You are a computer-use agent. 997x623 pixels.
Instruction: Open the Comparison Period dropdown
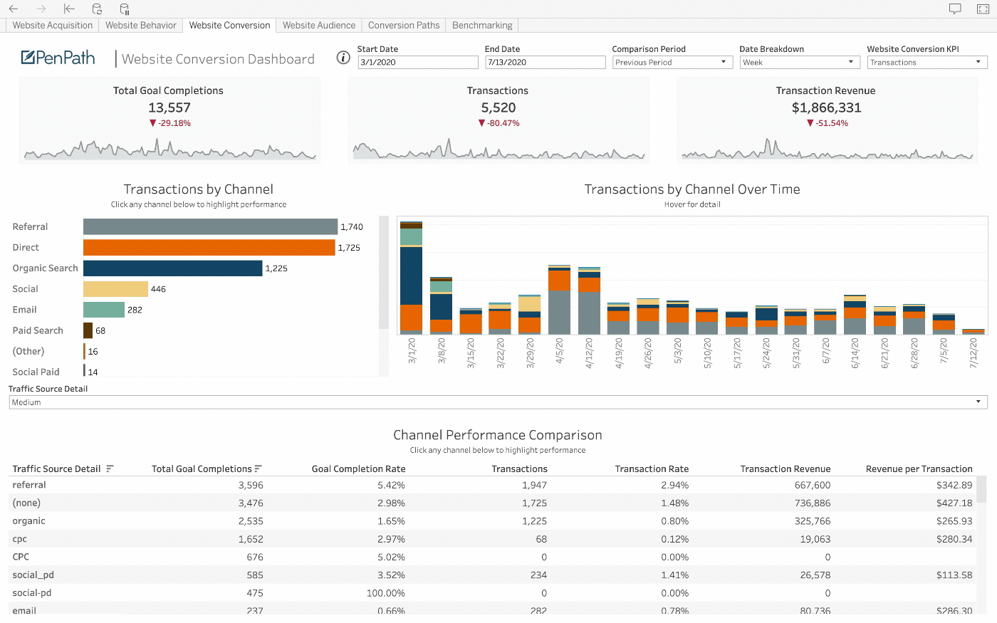(x=672, y=62)
